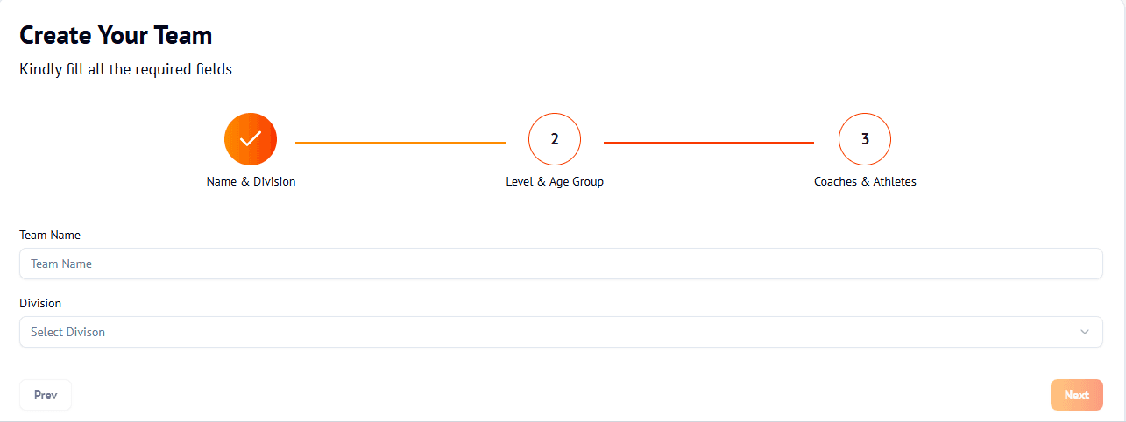The height and width of the screenshot is (422, 1126).
Task: Open the Select Divison dropdown
Action: coord(561,332)
